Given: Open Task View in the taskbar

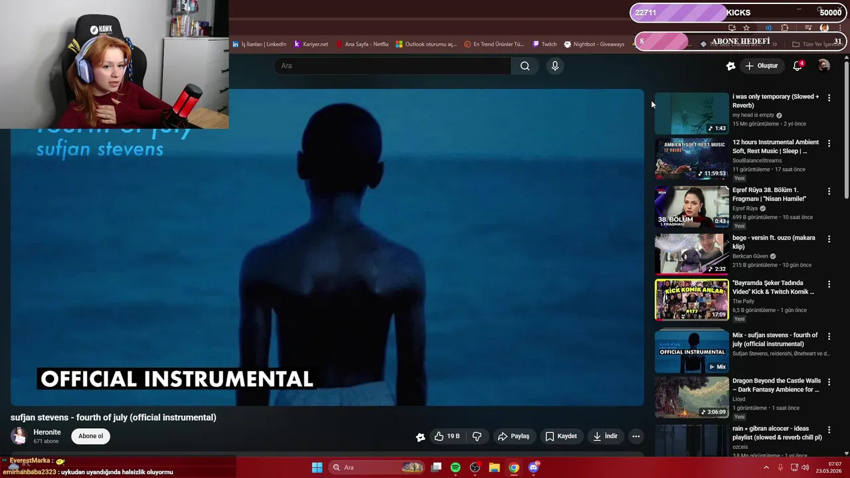Looking at the screenshot, I should [436, 467].
